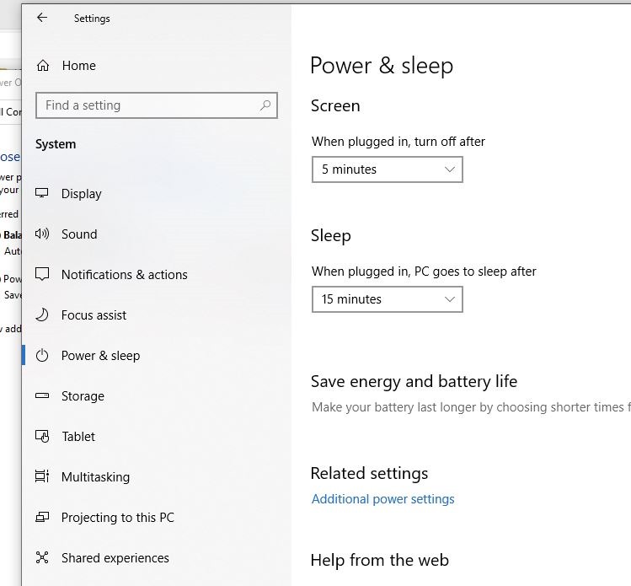
Task: Open the Display settings page
Action: (81, 194)
